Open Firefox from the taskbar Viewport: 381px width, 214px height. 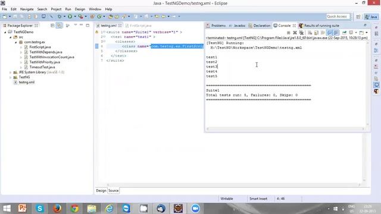(57, 209)
